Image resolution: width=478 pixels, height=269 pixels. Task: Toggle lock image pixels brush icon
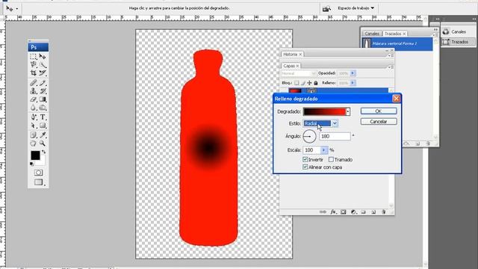coord(303,83)
